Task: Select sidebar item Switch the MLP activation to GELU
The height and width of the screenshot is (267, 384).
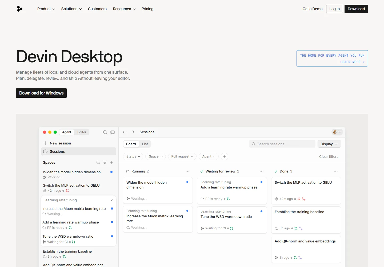Action: (78, 188)
